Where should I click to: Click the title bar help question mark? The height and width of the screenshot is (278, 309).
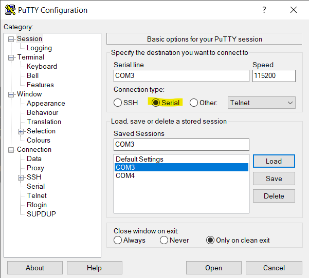pyautogui.click(x=264, y=10)
